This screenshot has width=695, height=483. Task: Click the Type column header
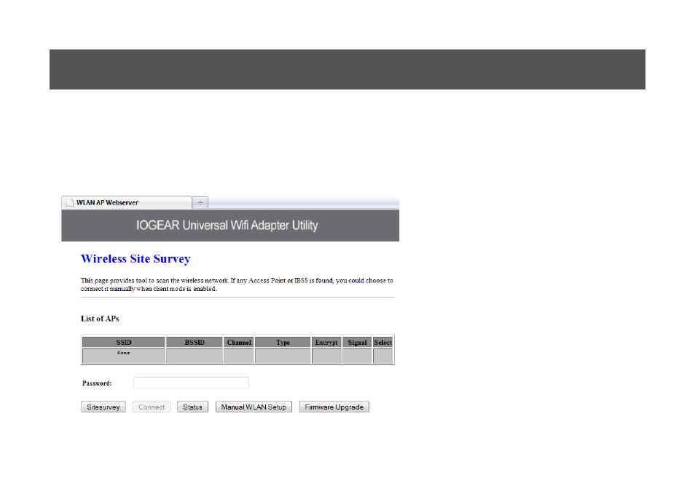283,342
